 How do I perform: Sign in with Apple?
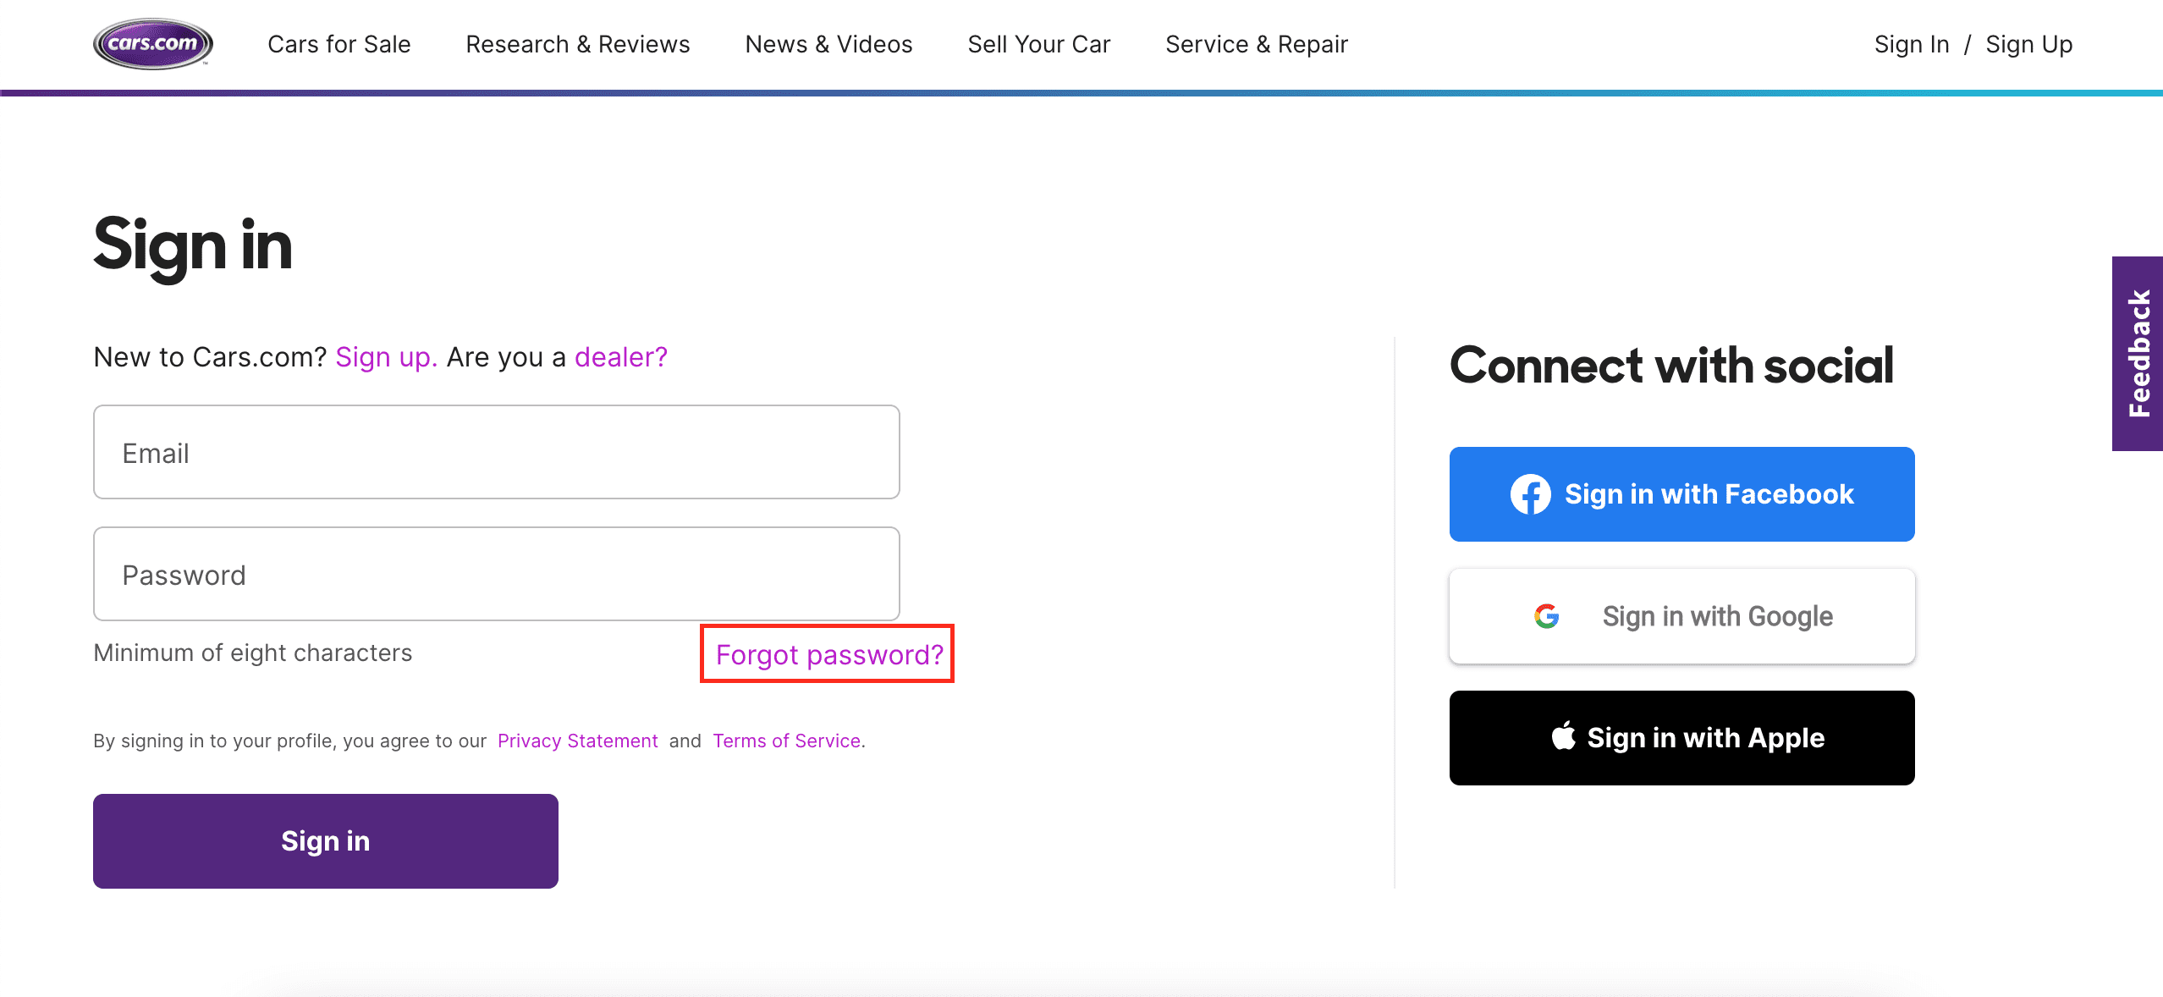point(1681,737)
